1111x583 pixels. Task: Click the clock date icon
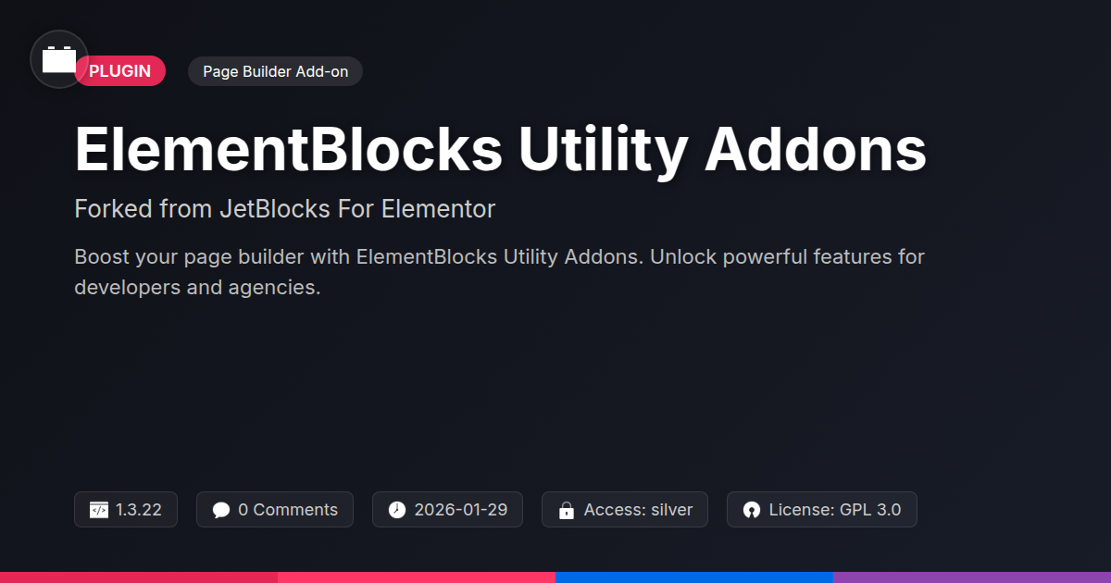(x=397, y=510)
